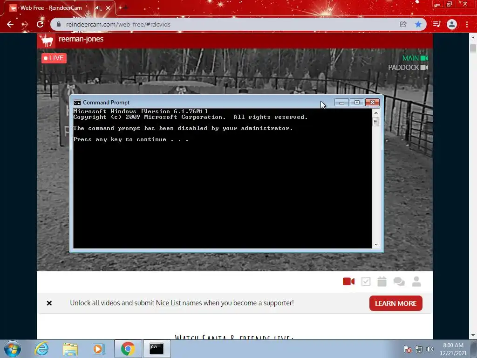Reload the ReindeerCam page
Image resolution: width=477 pixels, height=358 pixels.
point(40,24)
